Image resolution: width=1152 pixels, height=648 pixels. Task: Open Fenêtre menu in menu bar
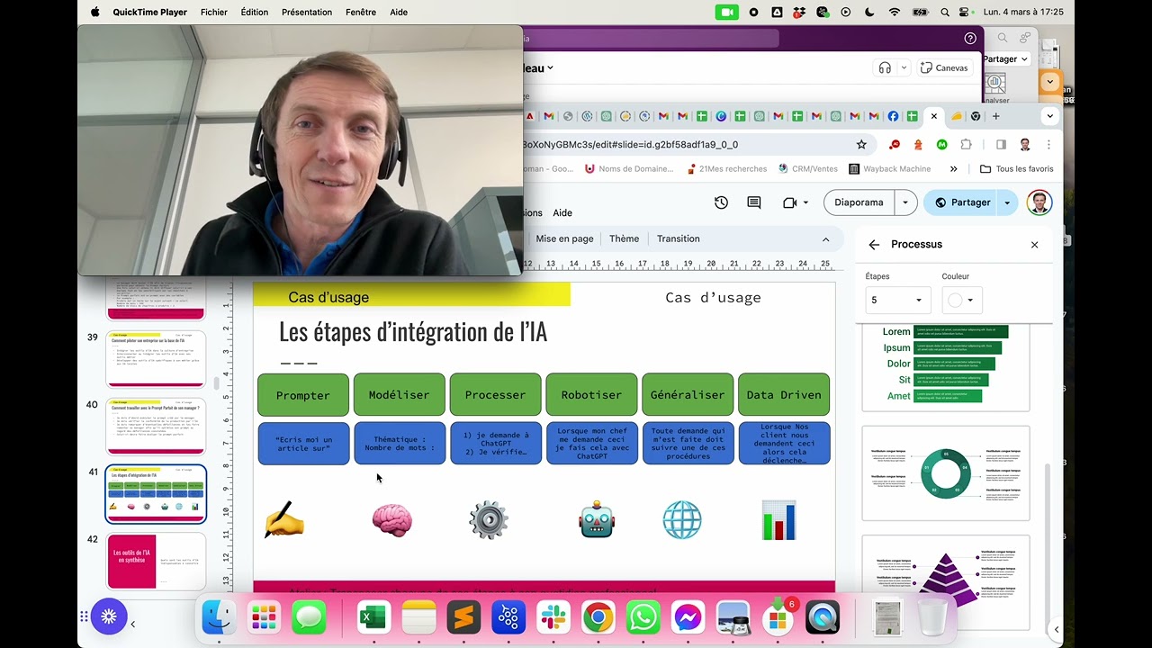click(361, 12)
